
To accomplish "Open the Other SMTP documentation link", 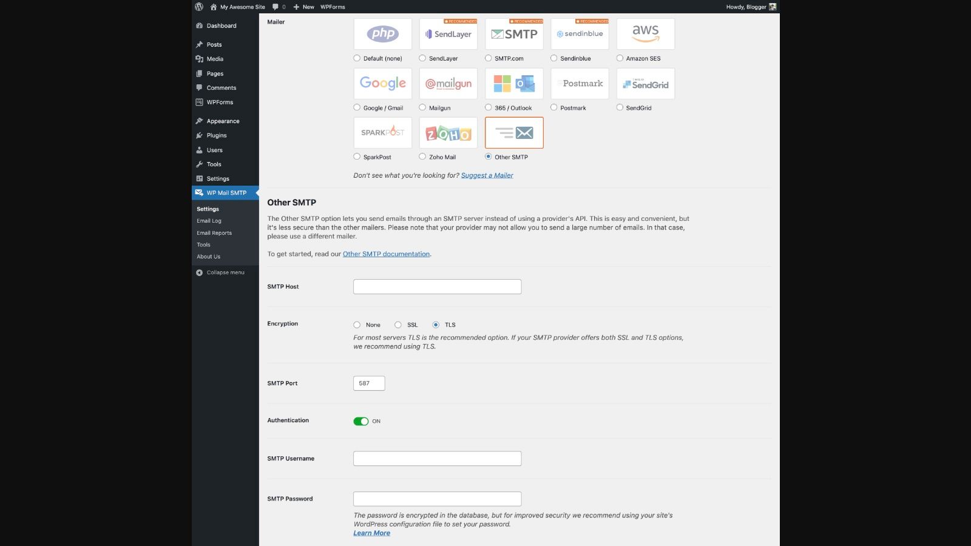I will (x=385, y=254).
